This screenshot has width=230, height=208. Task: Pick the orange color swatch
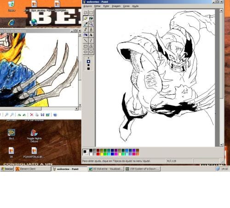(138, 154)
